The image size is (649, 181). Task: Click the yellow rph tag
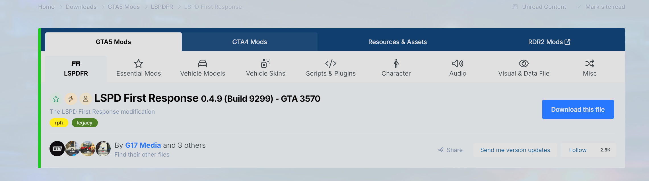pos(59,123)
